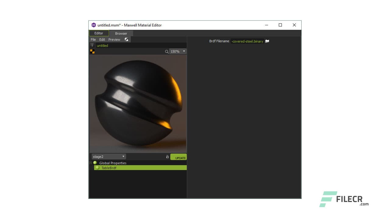
Task: Switch to the Browser tab
Action: [x=121, y=33]
